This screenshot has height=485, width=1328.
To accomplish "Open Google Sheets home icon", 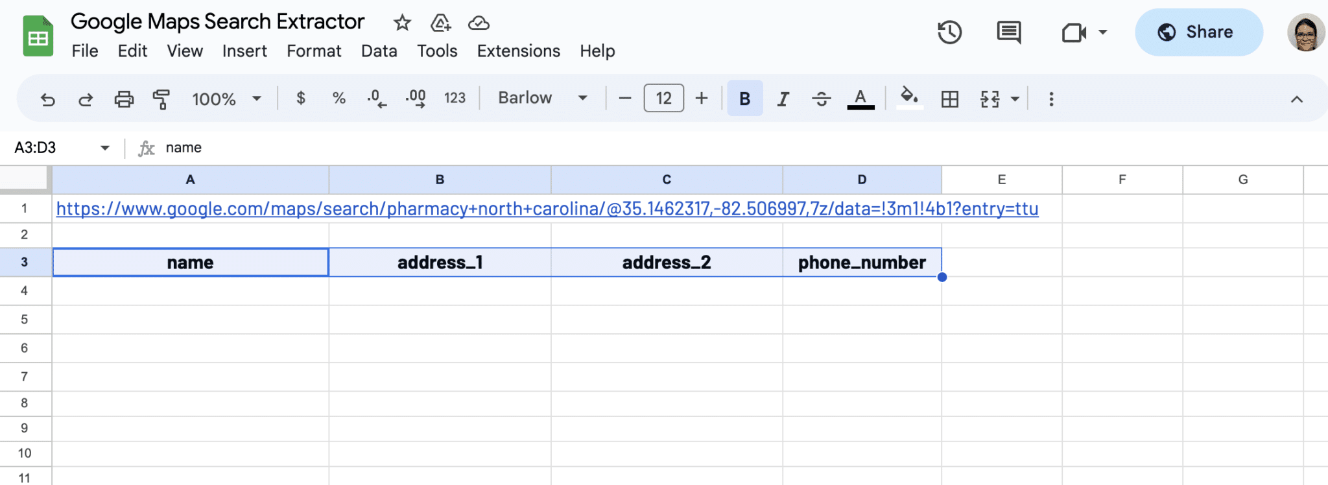I will pyautogui.click(x=38, y=36).
